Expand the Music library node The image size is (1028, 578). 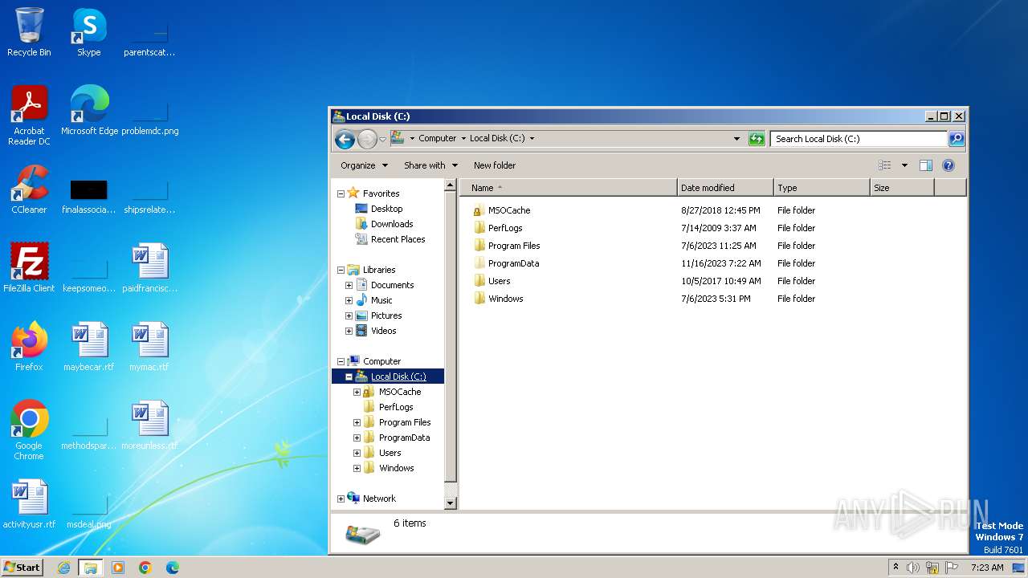tap(349, 300)
